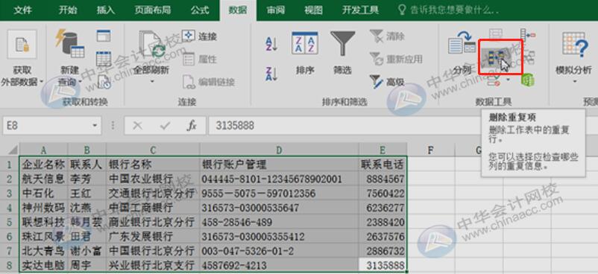The height and width of the screenshot is (274, 598).
Task: Click the 数据 data tab
Action: click(x=238, y=10)
